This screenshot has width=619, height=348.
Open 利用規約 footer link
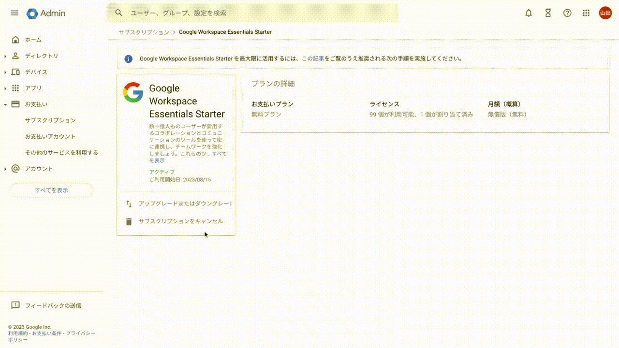18,333
